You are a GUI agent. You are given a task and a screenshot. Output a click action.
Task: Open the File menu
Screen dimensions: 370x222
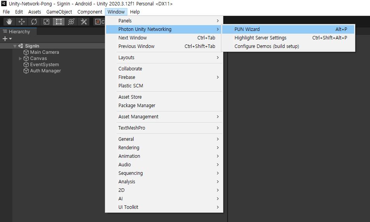tap(6, 12)
